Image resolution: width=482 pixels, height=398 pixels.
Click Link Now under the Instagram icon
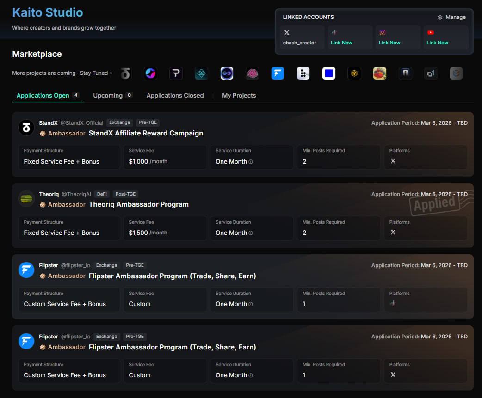(x=389, y=43)
